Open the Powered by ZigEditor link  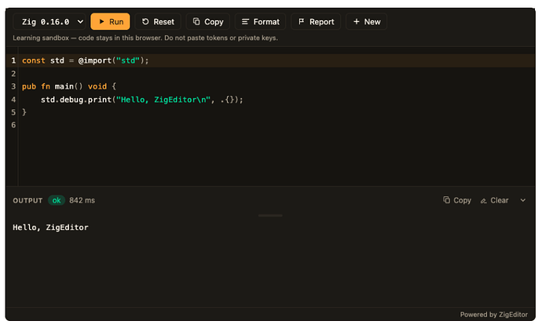(x=493, y=315)
